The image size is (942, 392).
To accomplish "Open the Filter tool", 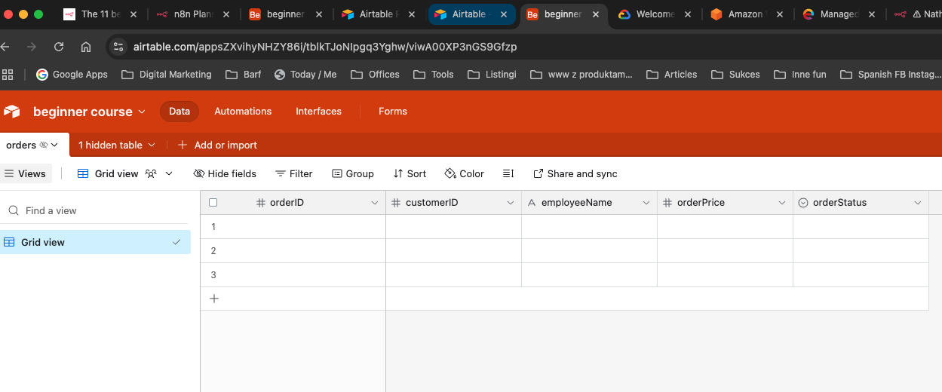I will point(294,173).
